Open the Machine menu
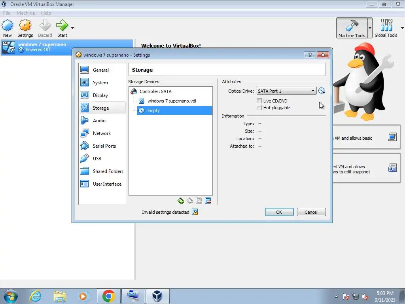 tap(26, 13)
